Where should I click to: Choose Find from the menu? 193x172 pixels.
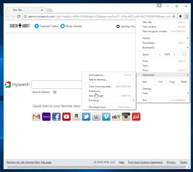point(163,70)
